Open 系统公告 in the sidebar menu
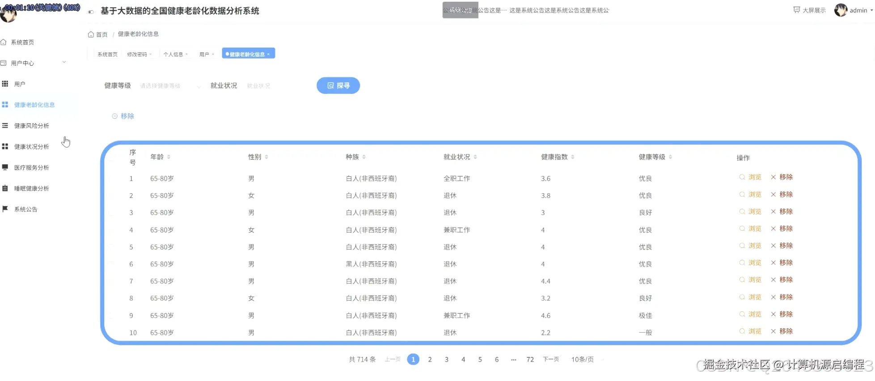Screen dimensions: 875x381 click(26, 209)
